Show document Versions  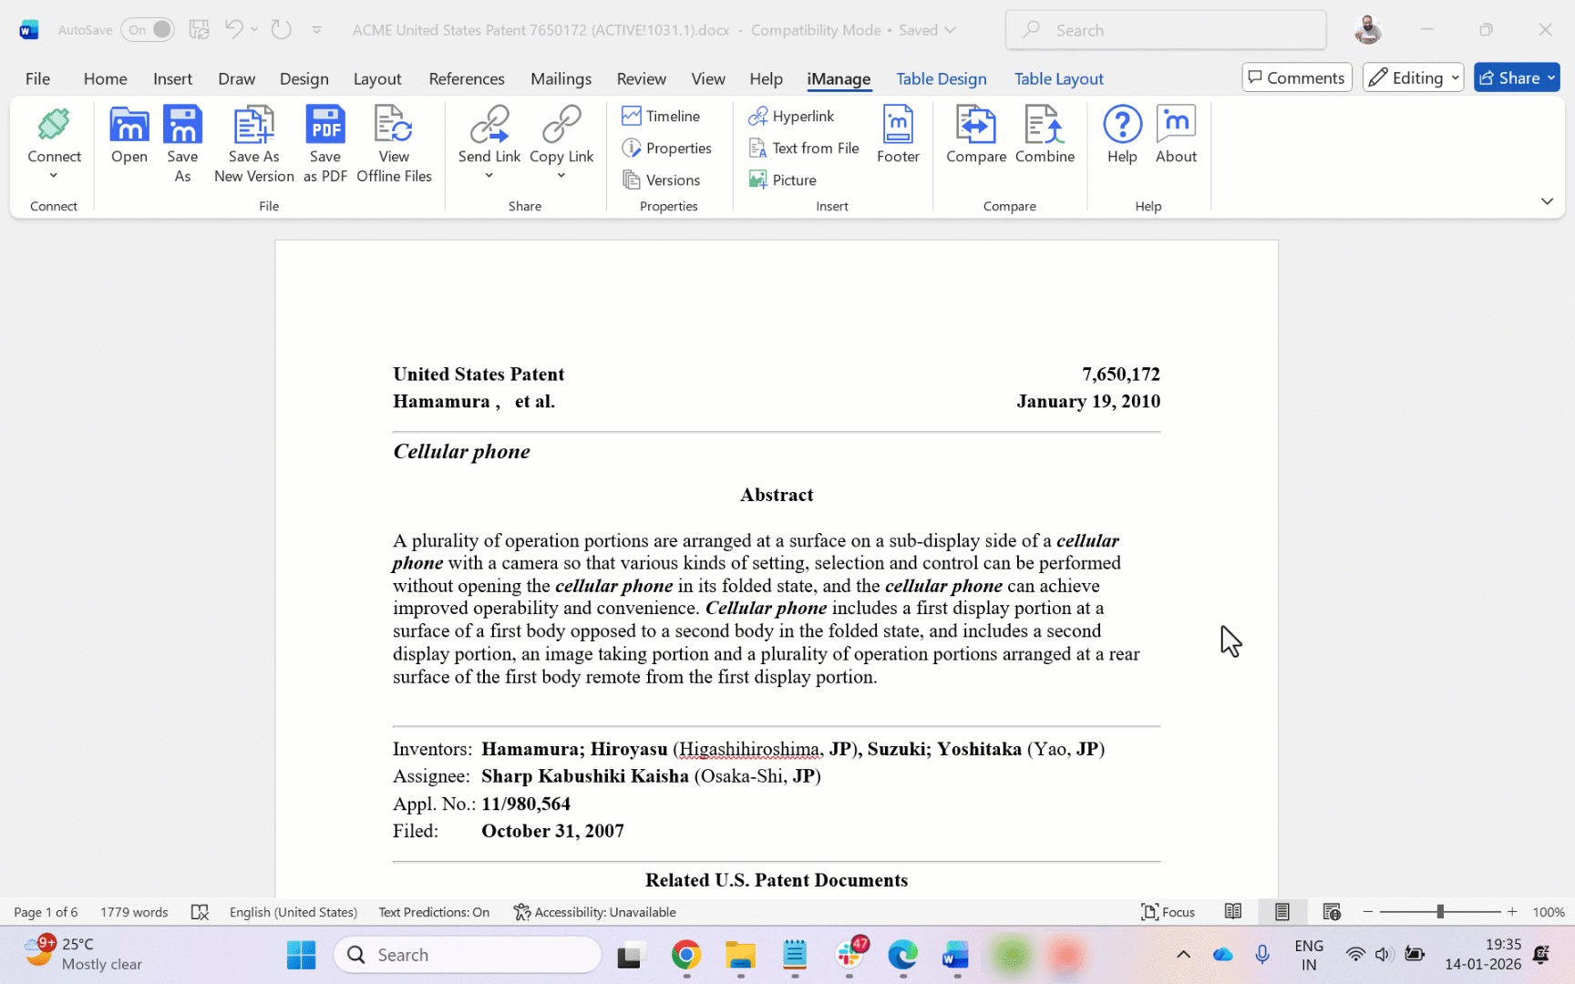click(661, 180)
